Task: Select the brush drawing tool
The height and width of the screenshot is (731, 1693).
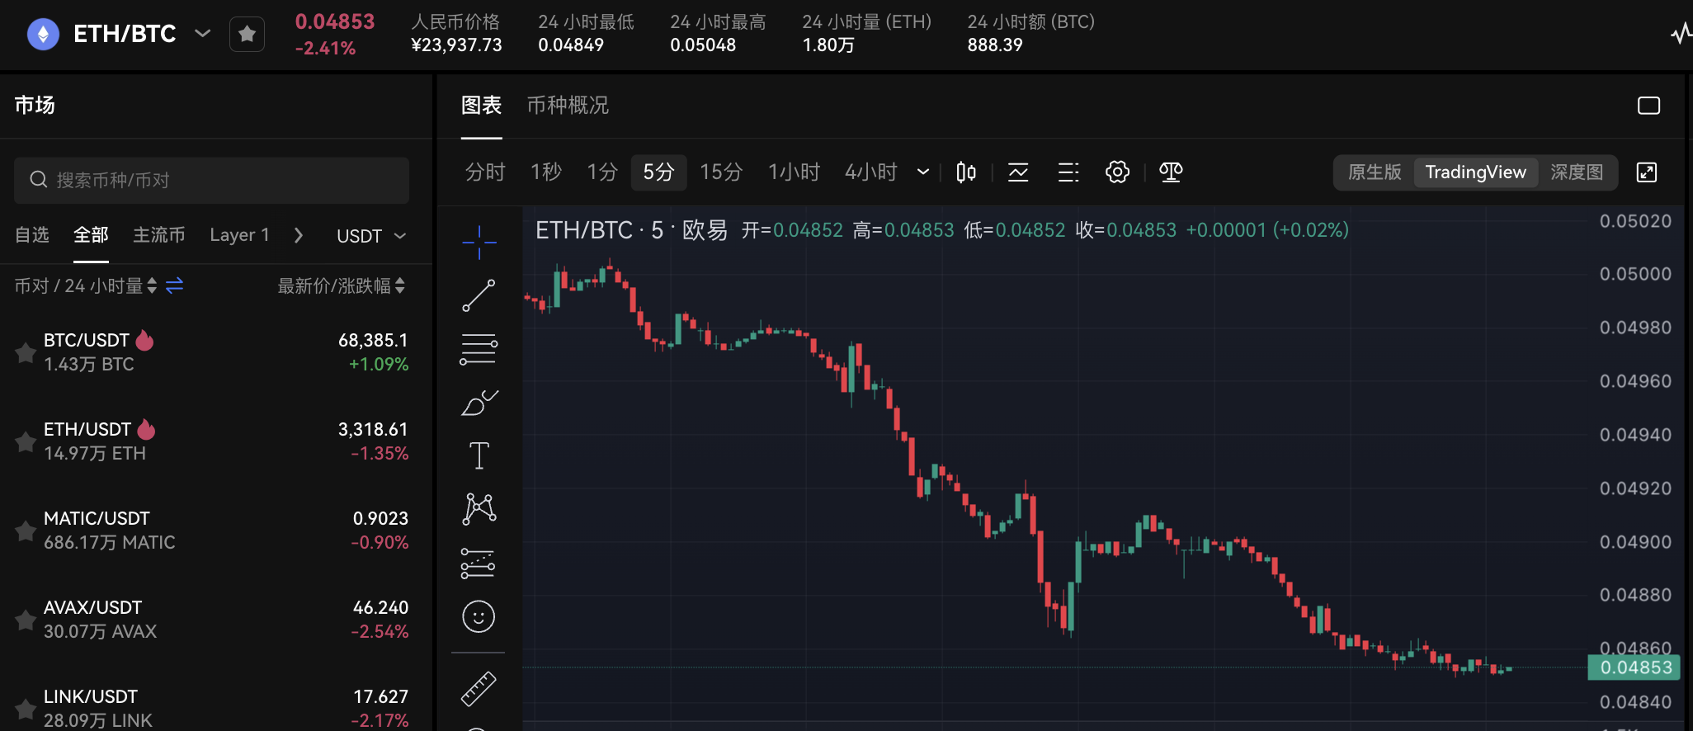Action: click(x=479, y=403)
